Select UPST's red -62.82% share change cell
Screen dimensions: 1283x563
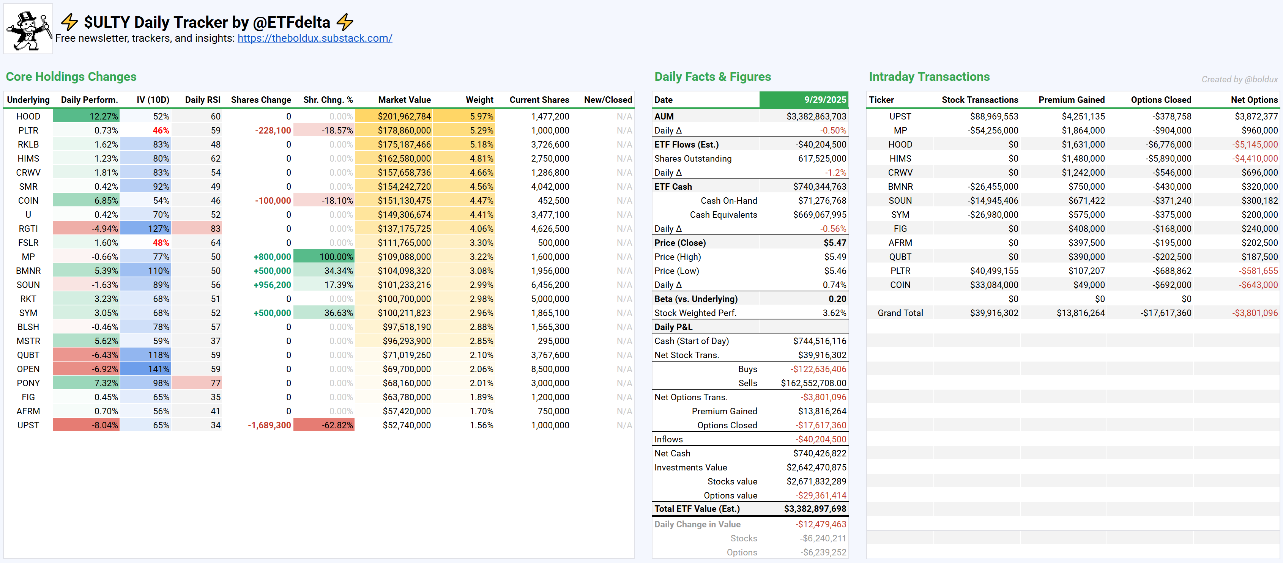(324, 425)
